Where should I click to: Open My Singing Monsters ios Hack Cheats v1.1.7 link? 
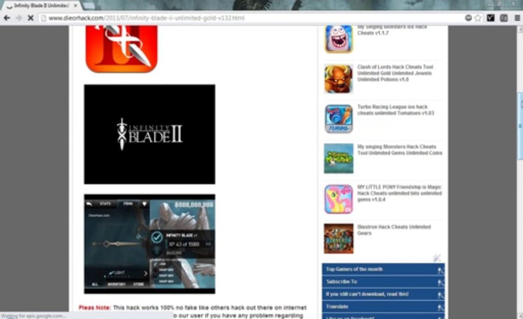[x=392, y=30]
